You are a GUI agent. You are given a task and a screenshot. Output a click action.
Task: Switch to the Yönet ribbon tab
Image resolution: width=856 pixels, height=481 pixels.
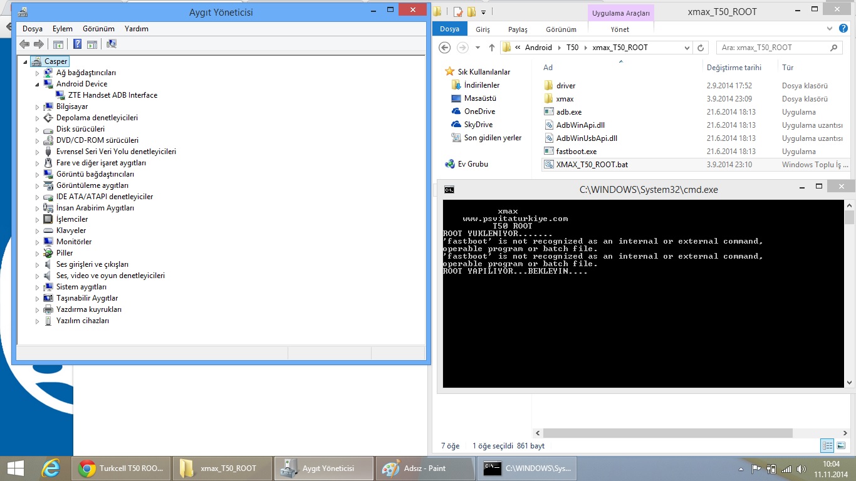[620, 29]
